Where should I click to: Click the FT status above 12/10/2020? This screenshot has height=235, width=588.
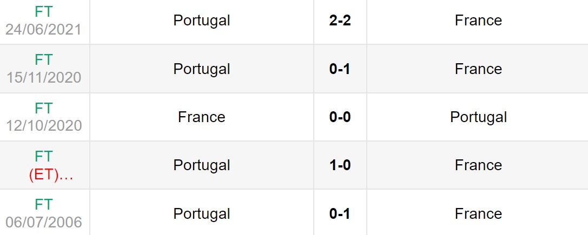[43, 109]
